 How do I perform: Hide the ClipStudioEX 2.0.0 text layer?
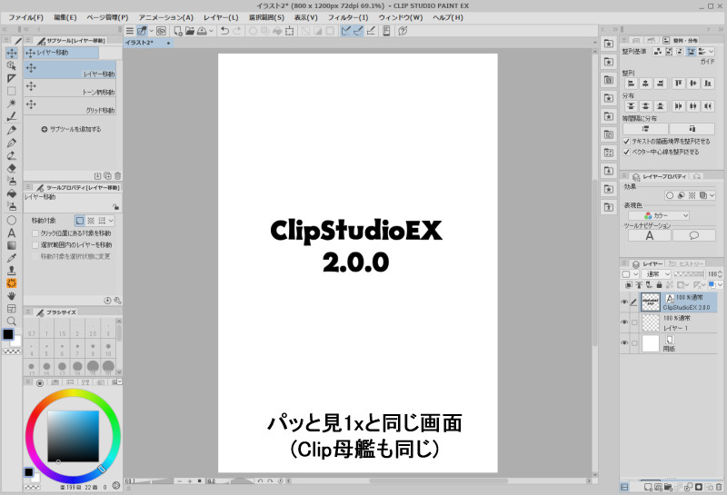[624, 302]
